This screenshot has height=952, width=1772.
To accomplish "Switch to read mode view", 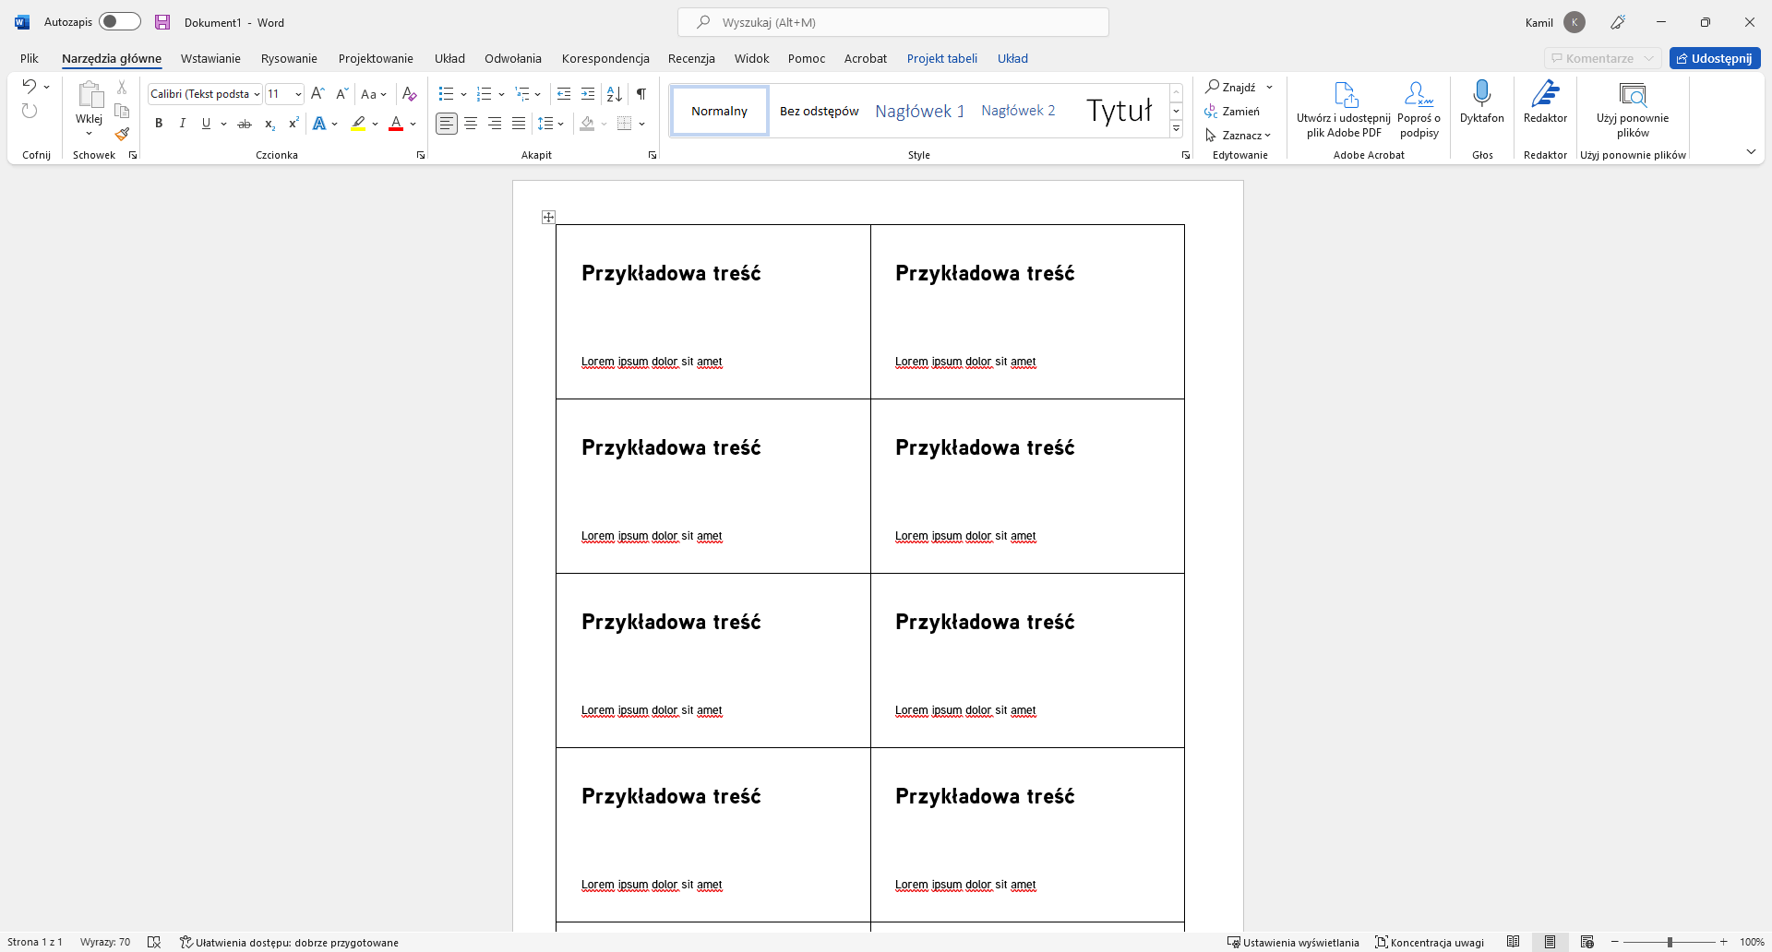I will tap(1514, 942).
